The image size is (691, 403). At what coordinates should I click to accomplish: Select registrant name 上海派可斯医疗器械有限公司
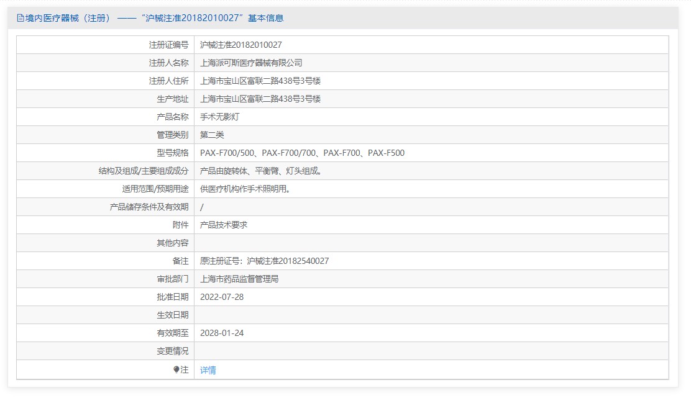tap(251, 63)
